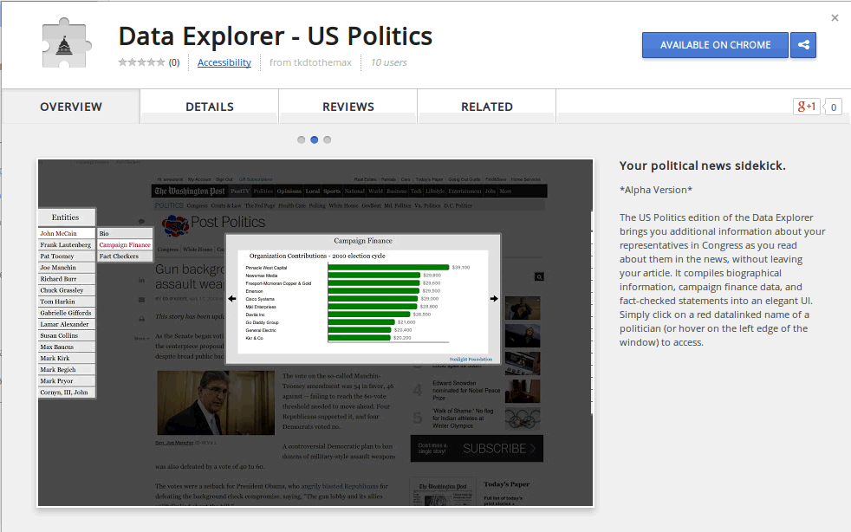Click the SUBSCRIBE banner in the preview screenshot
851x532 pixels.
click(x=477, y=449)
